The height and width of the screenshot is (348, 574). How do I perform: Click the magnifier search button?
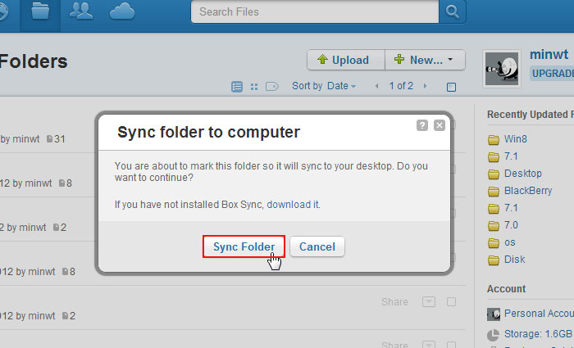[453, 11]
